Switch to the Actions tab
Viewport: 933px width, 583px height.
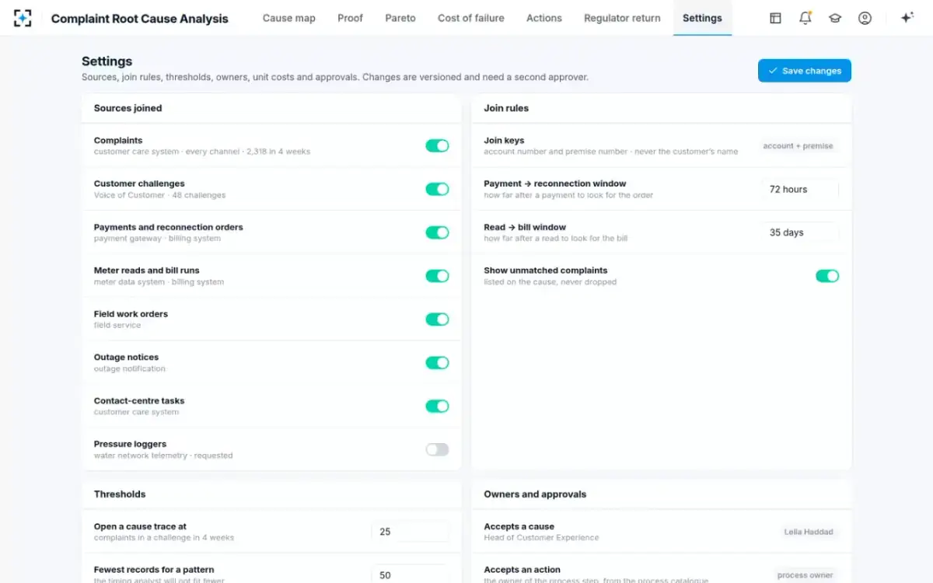click(x=544, y=18)
